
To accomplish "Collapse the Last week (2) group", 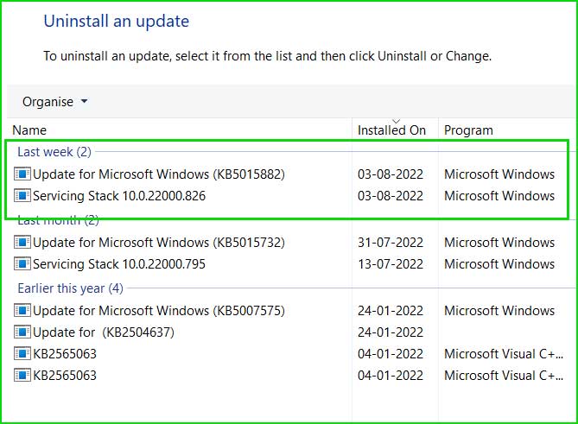I will pos(54,152).
